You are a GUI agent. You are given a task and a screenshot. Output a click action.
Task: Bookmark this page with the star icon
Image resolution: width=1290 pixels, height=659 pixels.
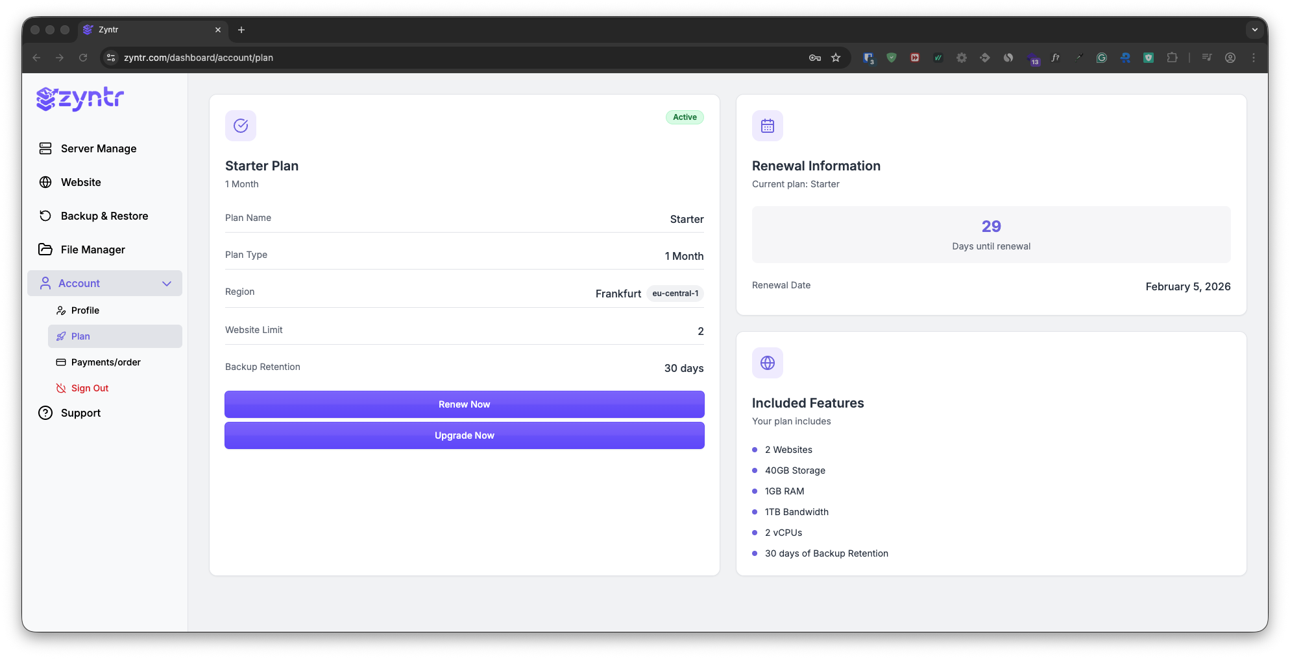point(836,58)
